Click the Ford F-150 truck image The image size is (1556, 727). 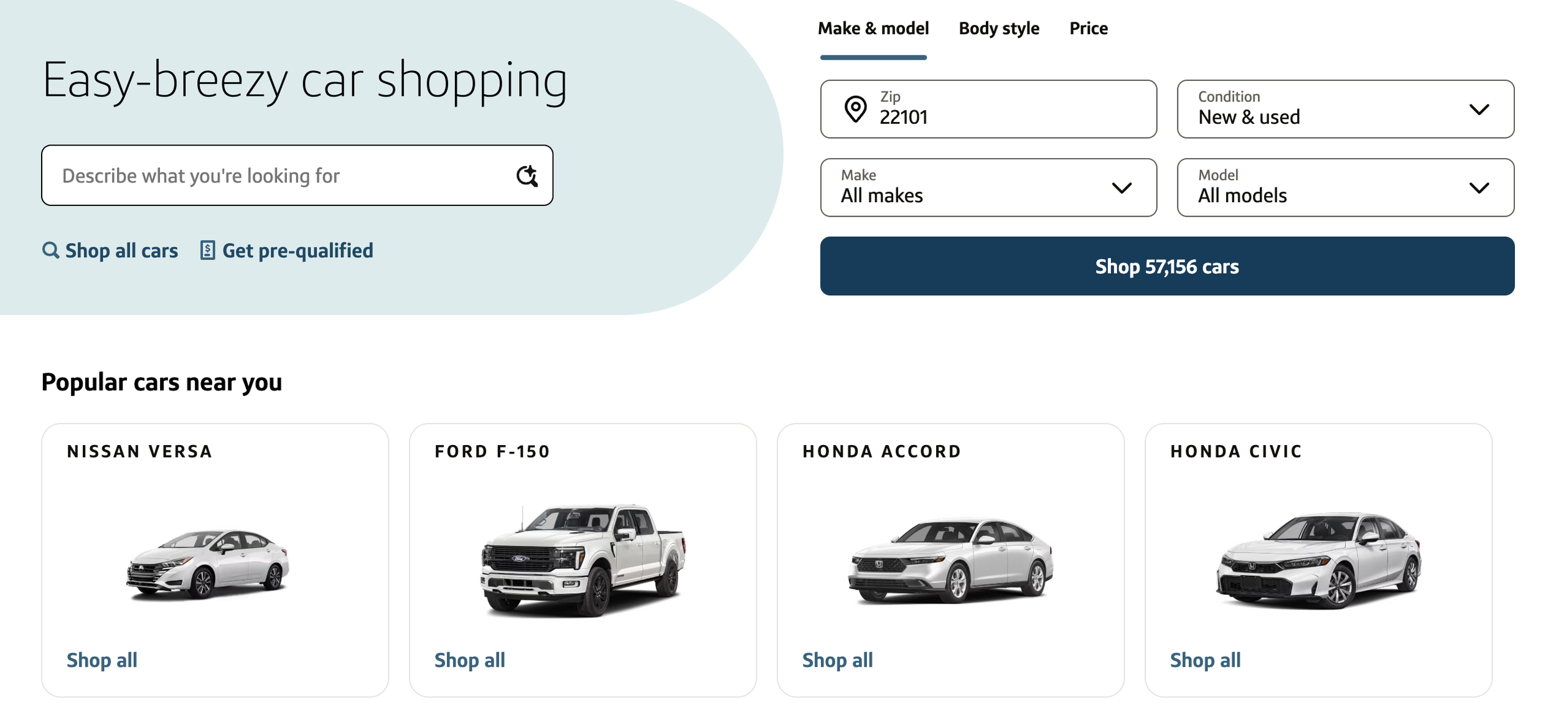(x=583, y=560)
